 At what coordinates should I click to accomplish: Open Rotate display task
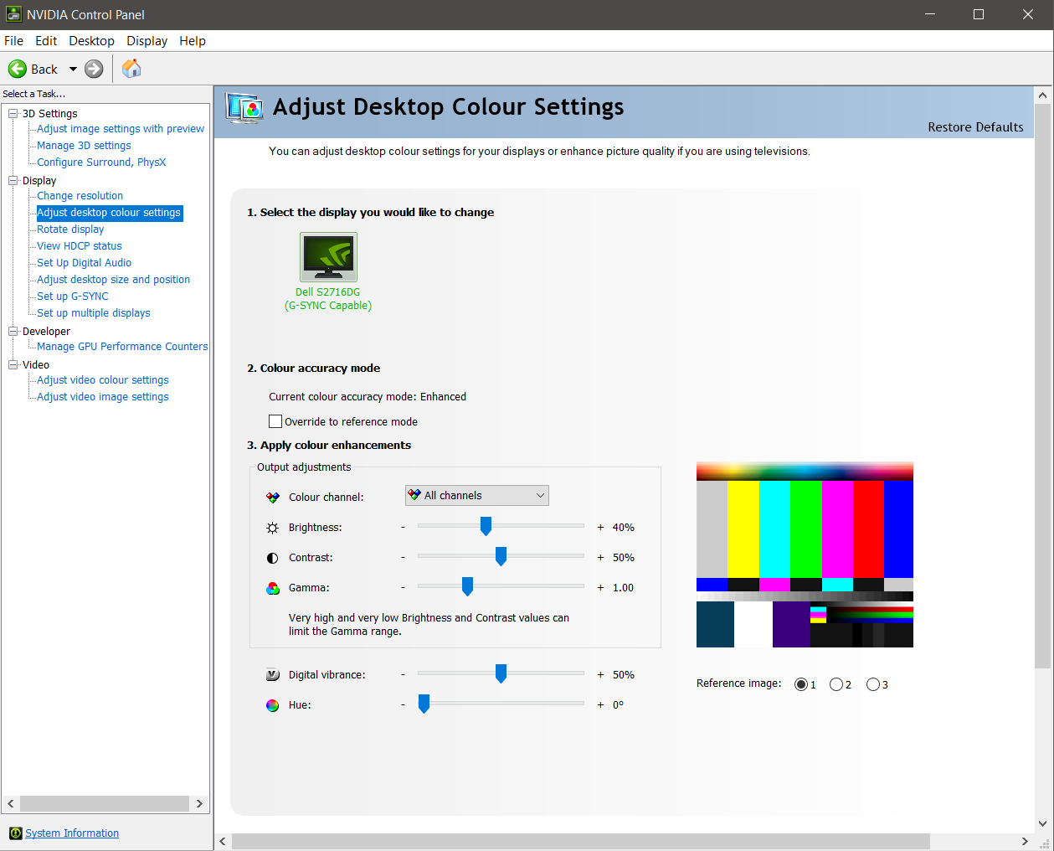pyautogui.click(x=70, y=230)
